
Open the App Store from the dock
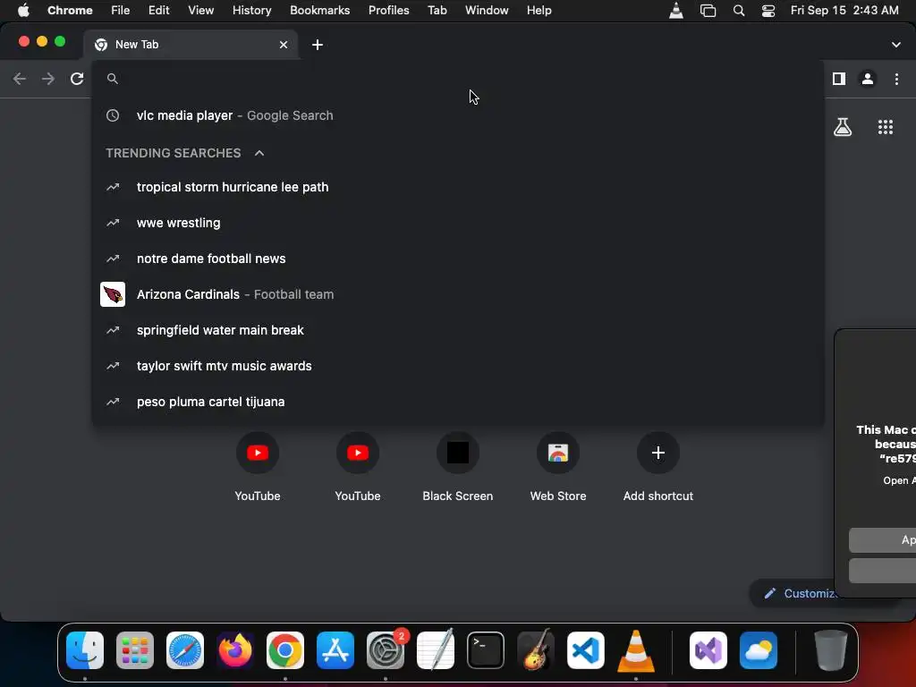(335, 650)
